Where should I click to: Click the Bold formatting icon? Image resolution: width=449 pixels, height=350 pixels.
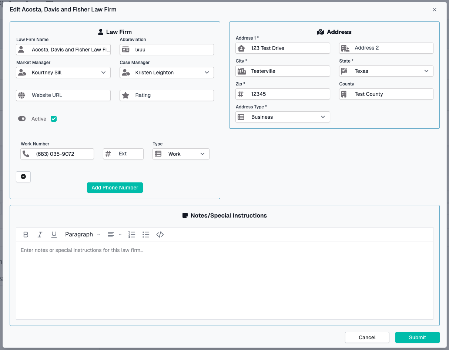pyautogui.click(x=26, y=235)
